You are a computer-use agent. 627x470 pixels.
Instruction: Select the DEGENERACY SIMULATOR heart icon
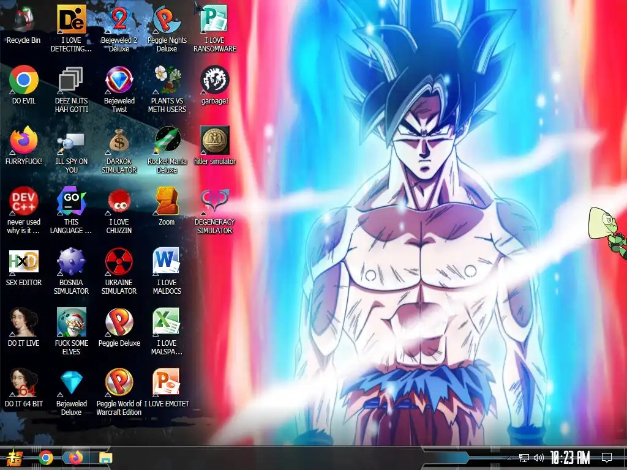point(215,211)
